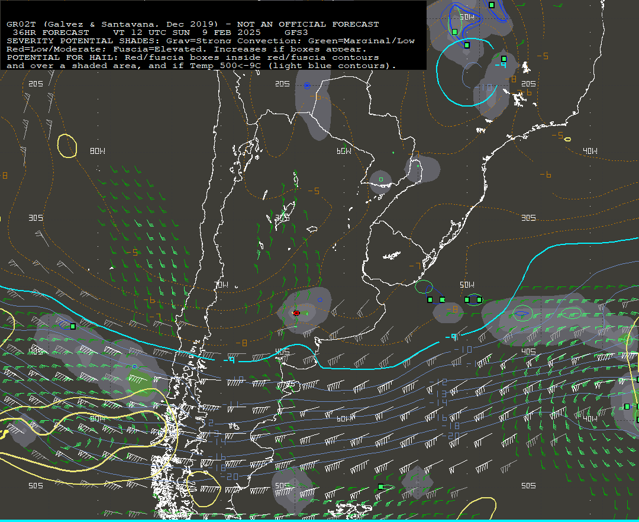Select the 50S label at the right side

coord(528,485)
